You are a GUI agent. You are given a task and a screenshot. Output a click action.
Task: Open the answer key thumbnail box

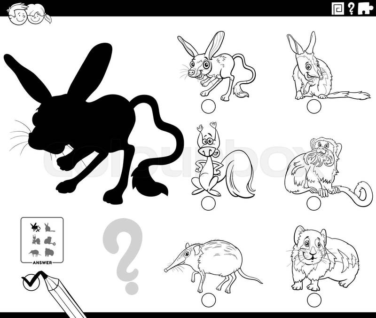click(42, 239)
